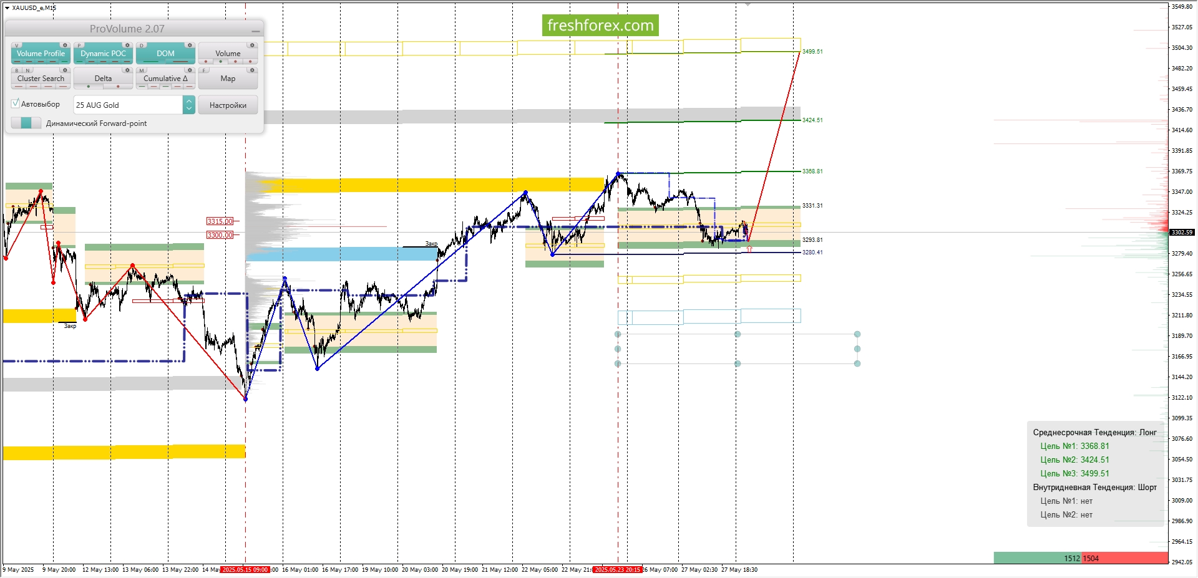Minimize the ProVolume 2.07 panel
Image resolution: width=1198 pixels, height=578 pixels.
point(256,31)
